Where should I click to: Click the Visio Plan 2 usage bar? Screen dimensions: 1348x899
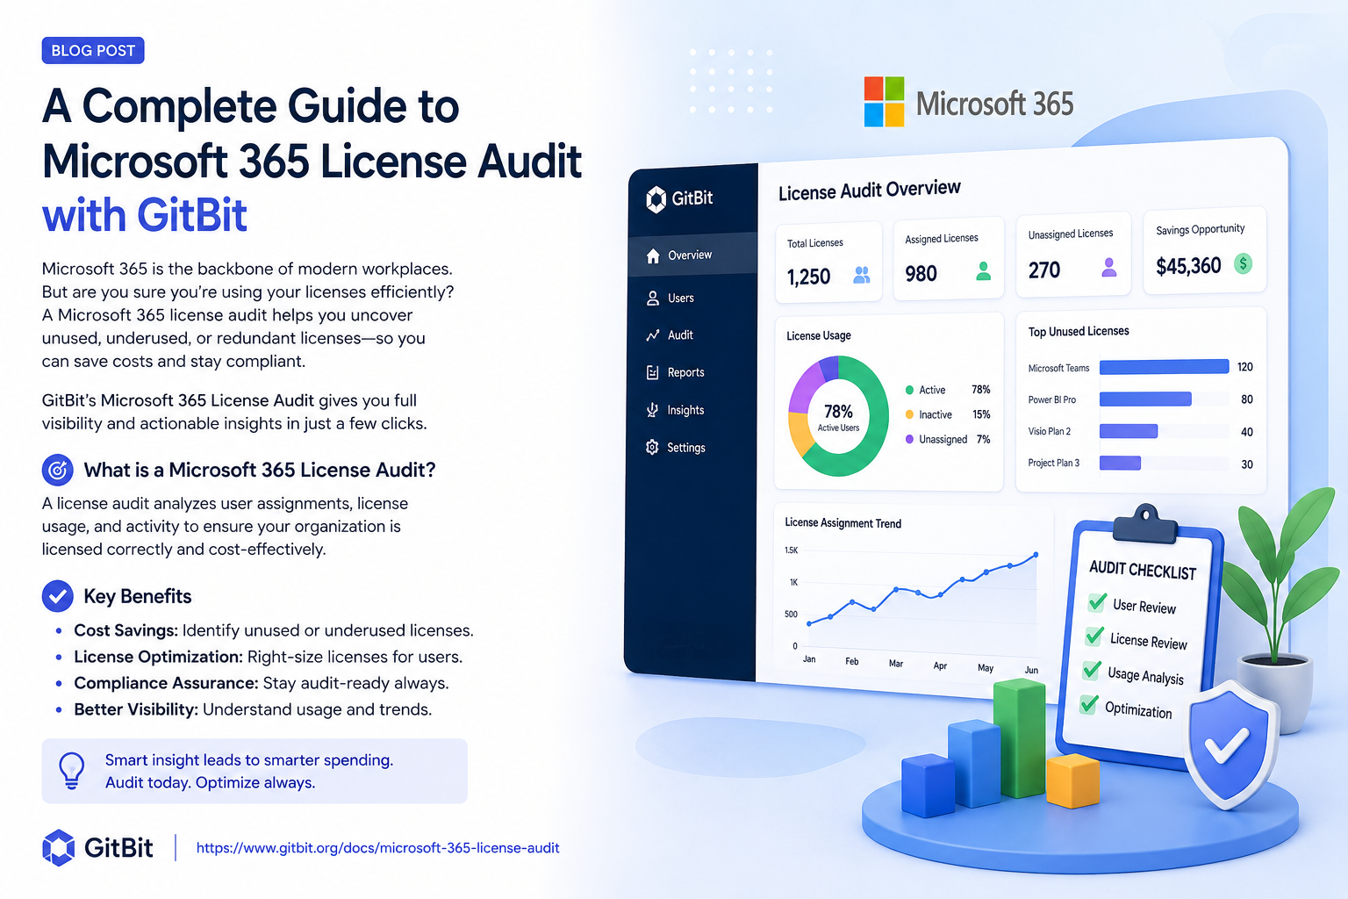tap(1129, 431)
